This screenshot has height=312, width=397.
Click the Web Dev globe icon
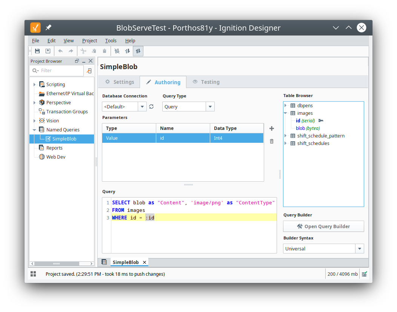42,157
